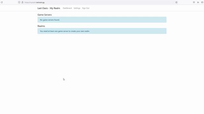Screen dimensions: 204x114
Task: Open the tracking protection shield icon
Action: point(19,2)
